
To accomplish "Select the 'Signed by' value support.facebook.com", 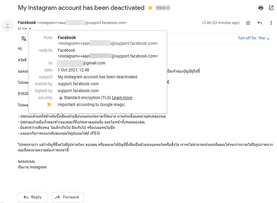I will pos(78,91).
